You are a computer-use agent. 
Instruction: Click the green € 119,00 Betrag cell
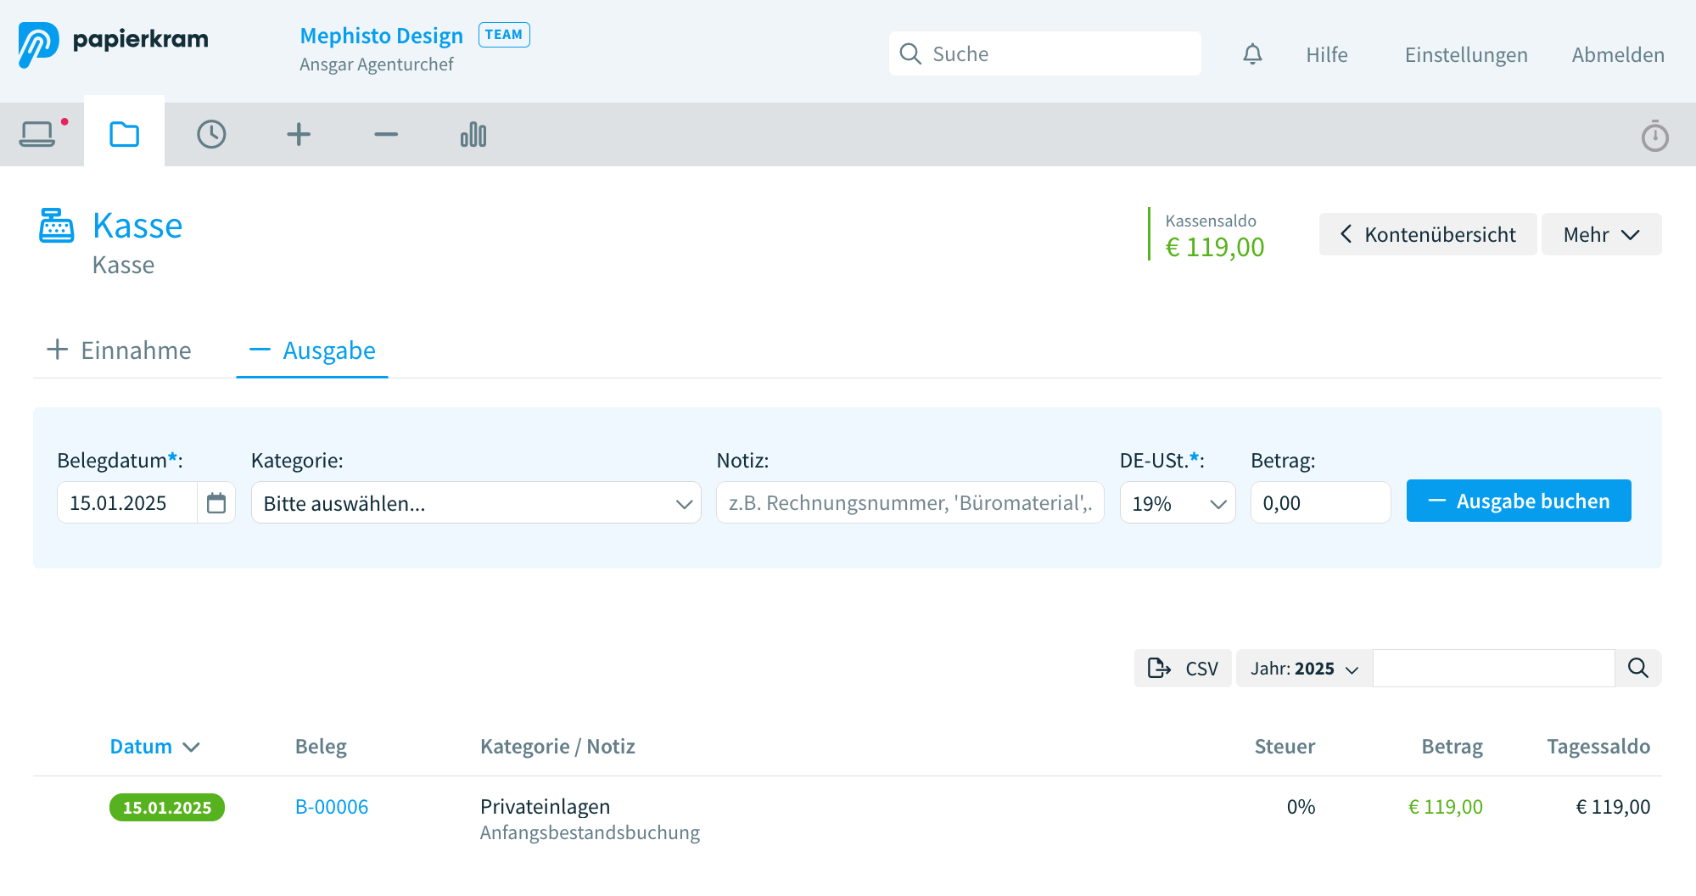click(x=1445, y=806)
